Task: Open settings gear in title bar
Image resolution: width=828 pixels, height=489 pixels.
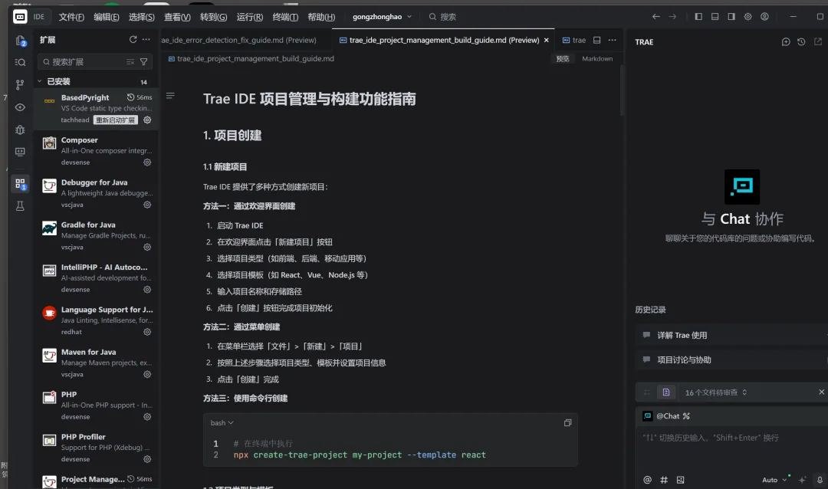Action: pyautogui.click(x=747, y=17)
